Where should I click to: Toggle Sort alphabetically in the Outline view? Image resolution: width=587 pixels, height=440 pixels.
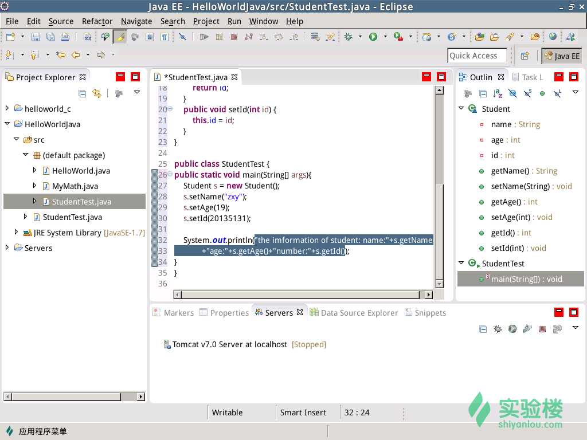[x=498, y=93]
